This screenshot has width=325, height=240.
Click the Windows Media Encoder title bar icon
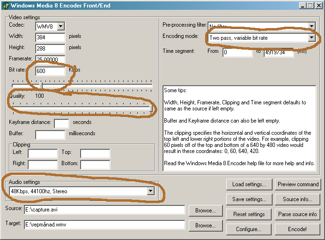(x=6, y=6)
